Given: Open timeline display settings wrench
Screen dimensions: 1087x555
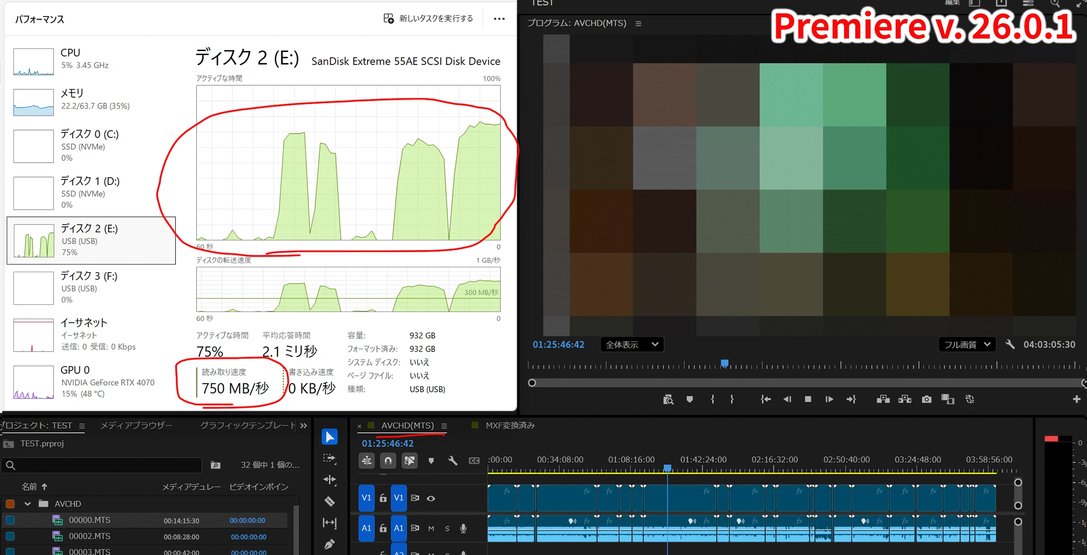Looking at the screenshot, I should pyautogui.click(x=452, y=460).
